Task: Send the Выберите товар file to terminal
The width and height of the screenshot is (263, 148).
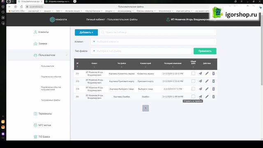Action: (x=200, y=89)
